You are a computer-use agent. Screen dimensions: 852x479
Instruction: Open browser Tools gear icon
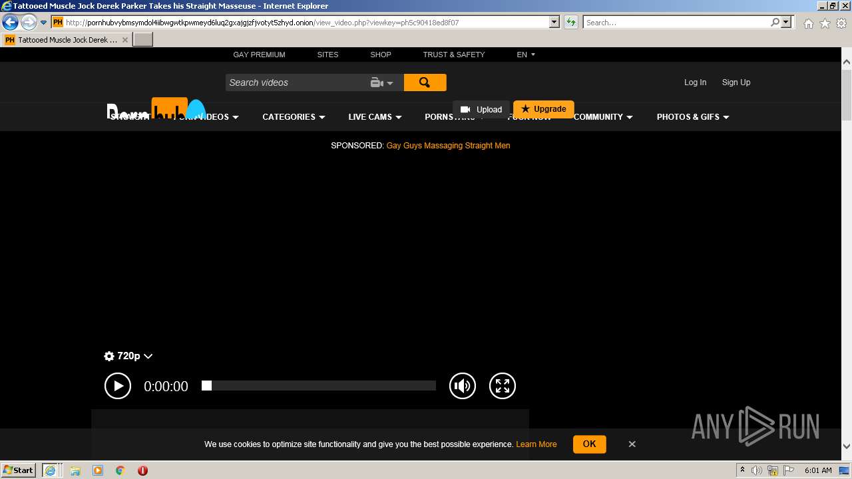pyautogui.click(x=841, y=23)
